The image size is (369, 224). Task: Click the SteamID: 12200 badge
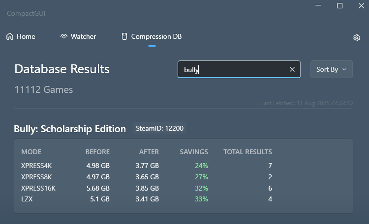pyautogui.click(x=159, y=129)
